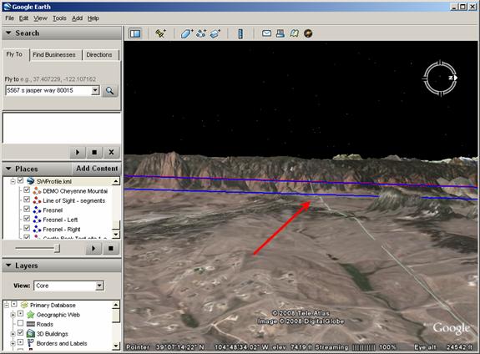Click the Fly to address input field
480x354 pixels.
pos(48,90)
